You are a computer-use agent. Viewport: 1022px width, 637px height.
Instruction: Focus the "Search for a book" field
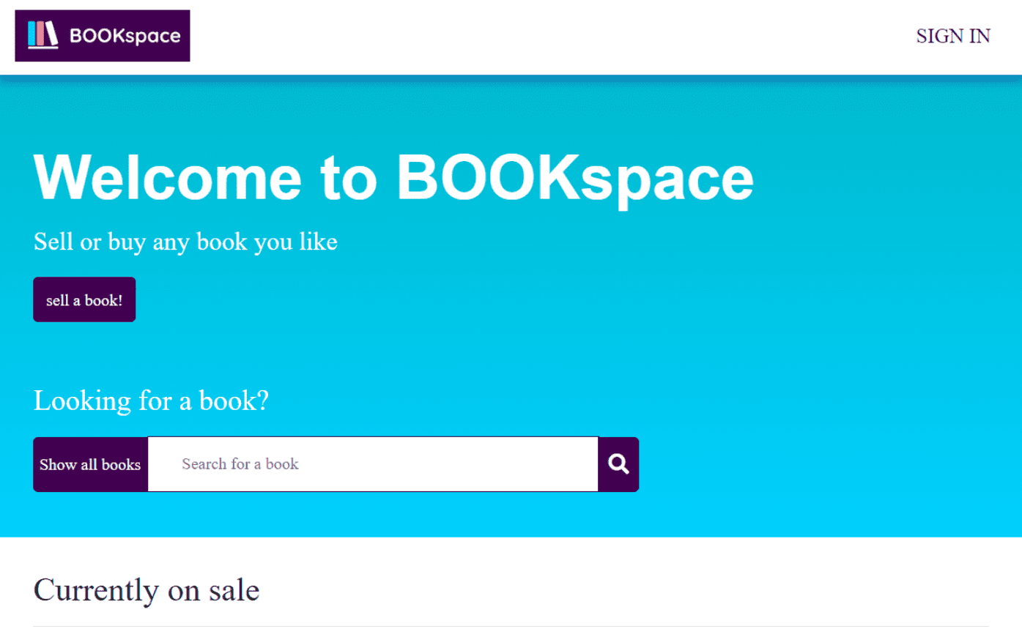tap(373, 464)
